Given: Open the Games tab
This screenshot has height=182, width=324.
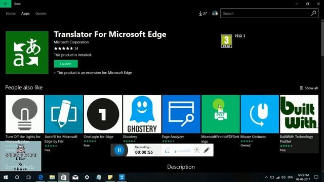Looking at the screenshot, I should (x=40, y=14).
